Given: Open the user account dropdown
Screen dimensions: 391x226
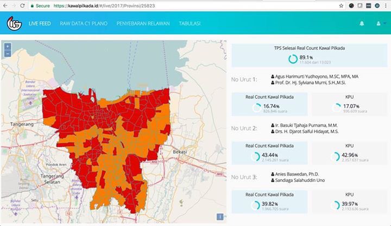Looking at the screenshot, I should click(381, 23).
